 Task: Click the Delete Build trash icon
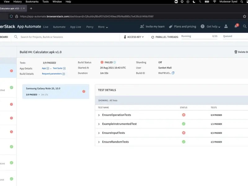point(236,52)
